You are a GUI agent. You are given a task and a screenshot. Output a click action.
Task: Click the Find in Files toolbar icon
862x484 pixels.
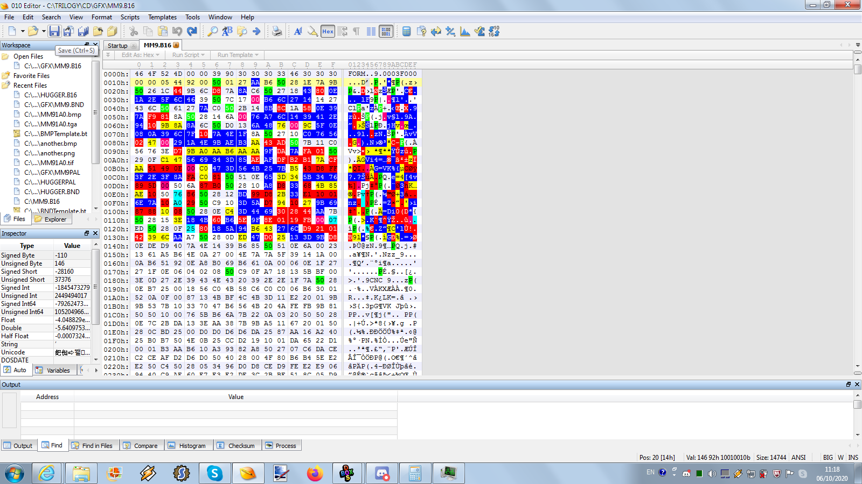pyautogui.click(x=242, y=31)
